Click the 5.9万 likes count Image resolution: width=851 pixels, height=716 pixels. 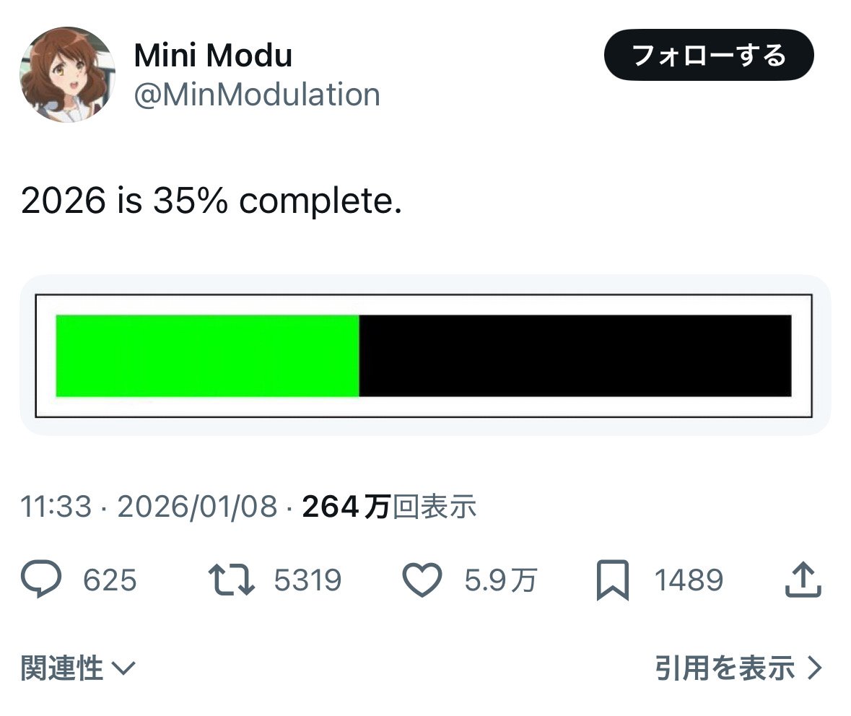(500, 580)
